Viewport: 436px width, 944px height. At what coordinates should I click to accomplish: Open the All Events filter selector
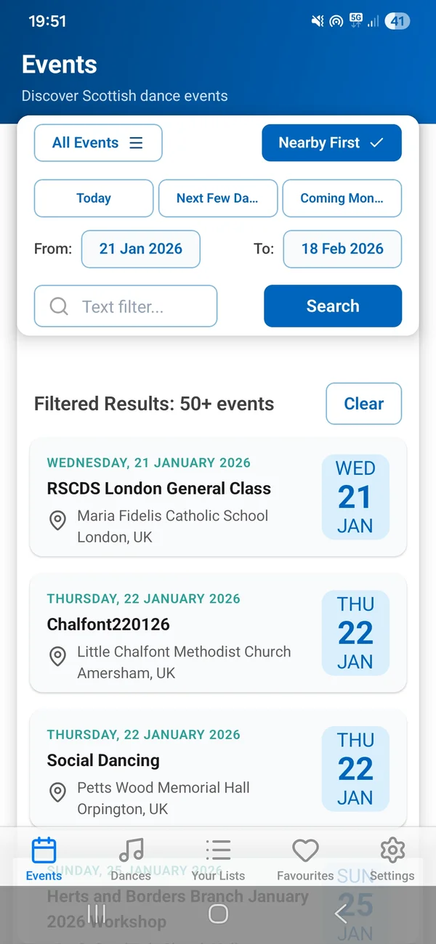98,142
